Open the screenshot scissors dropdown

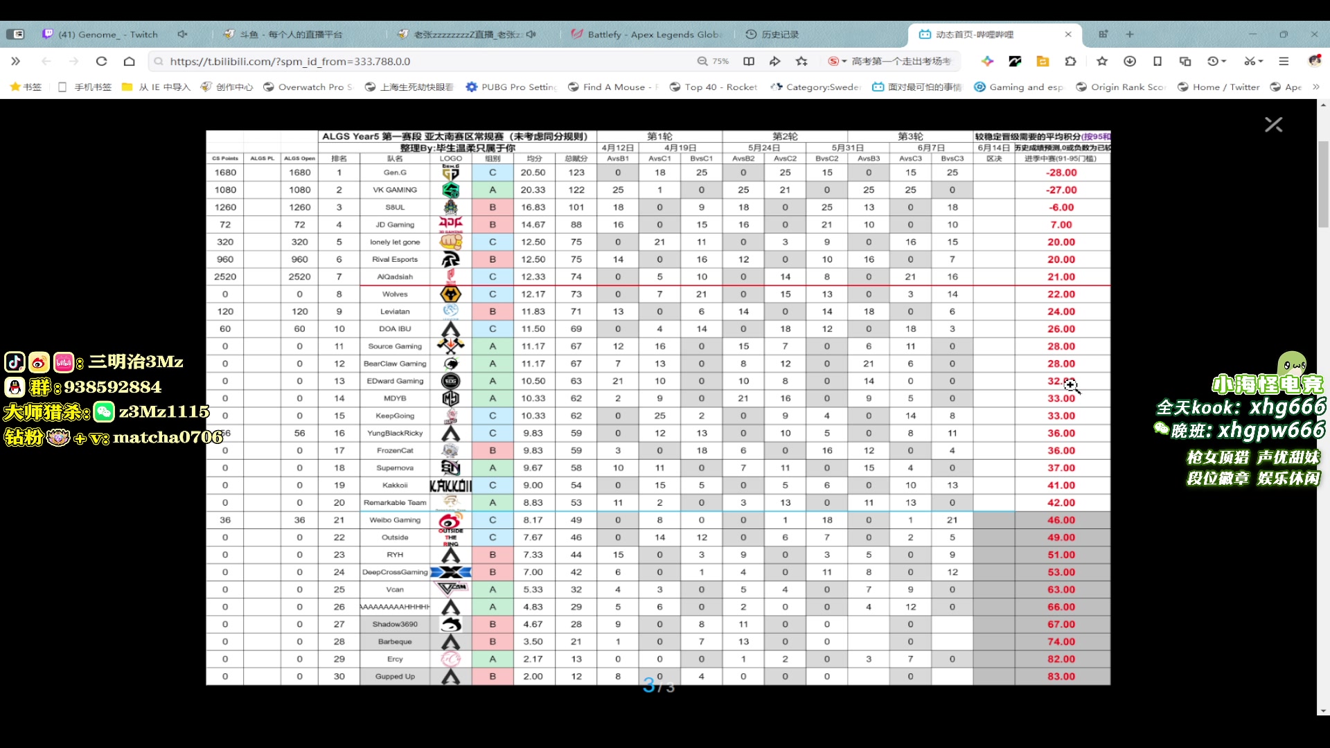[1254, 61]
